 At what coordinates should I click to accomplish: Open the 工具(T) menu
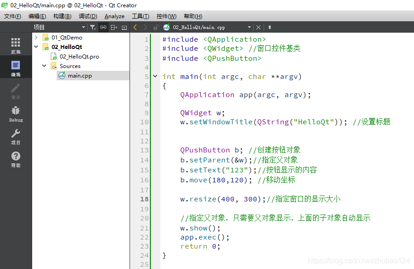140,16
